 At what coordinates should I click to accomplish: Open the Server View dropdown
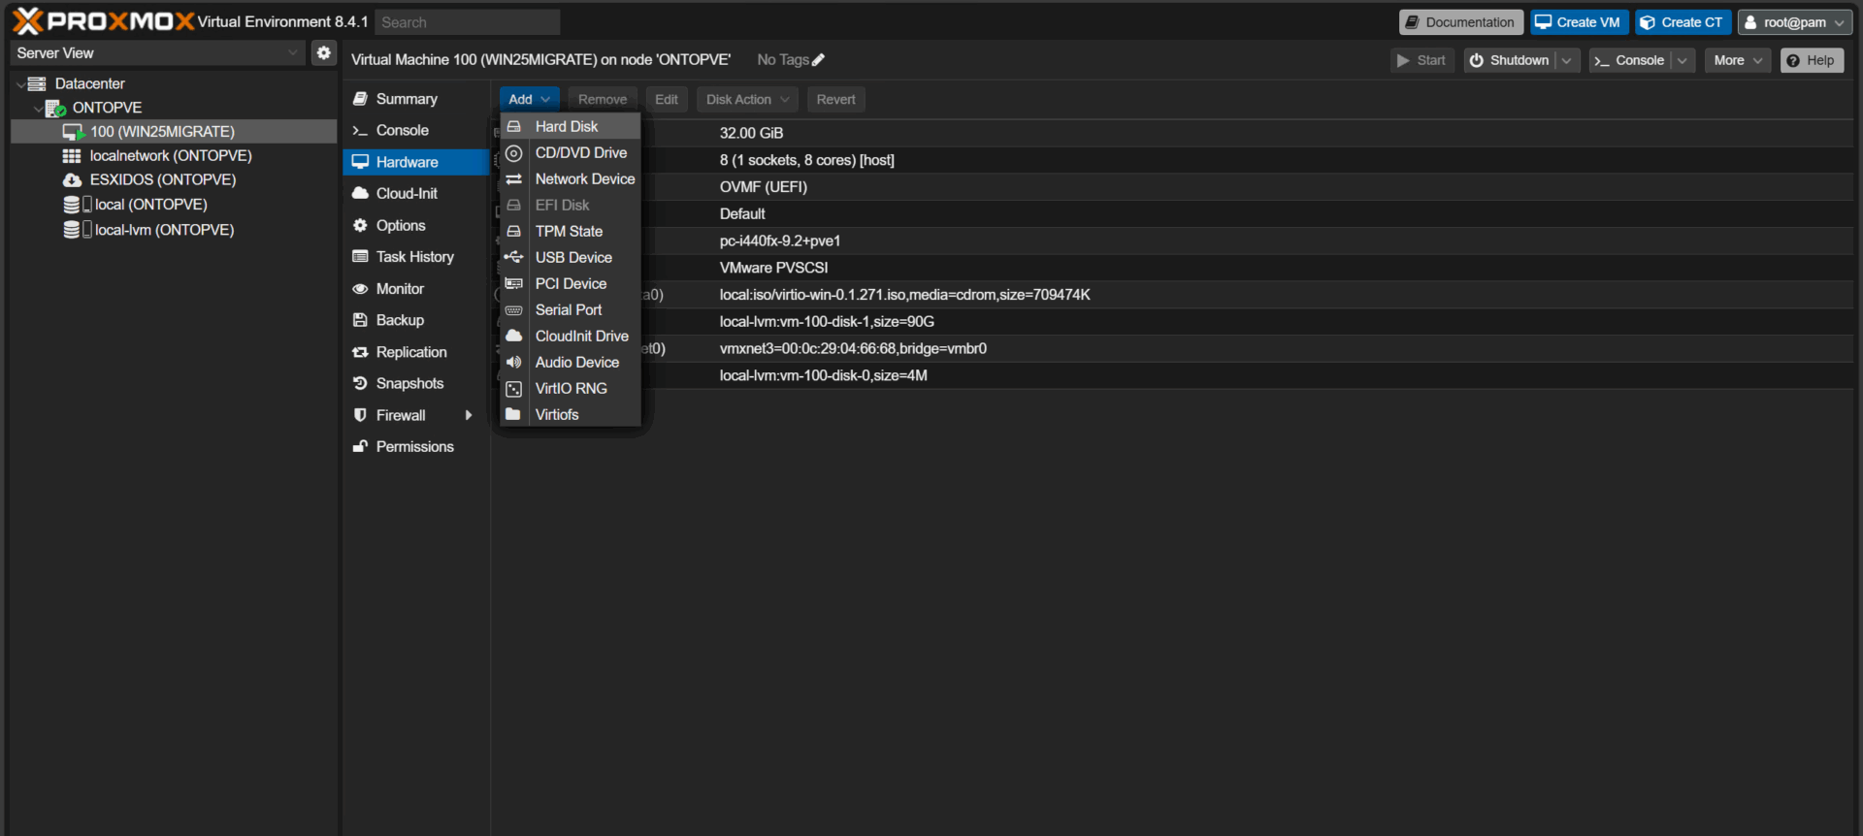[158, 52]
